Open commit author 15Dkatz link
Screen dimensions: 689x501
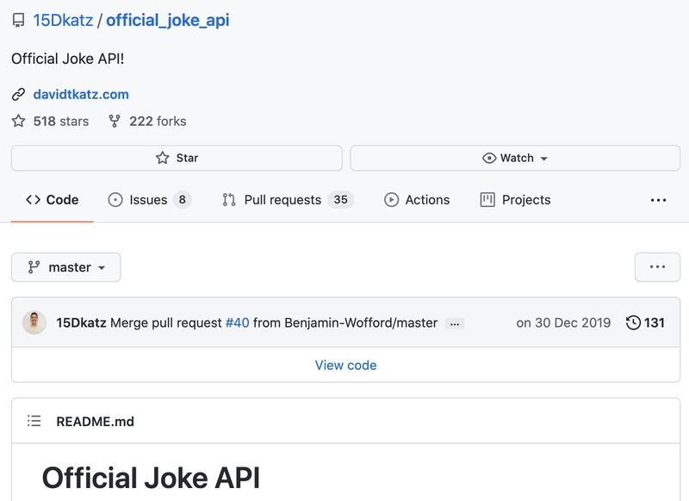click(81, 323)
